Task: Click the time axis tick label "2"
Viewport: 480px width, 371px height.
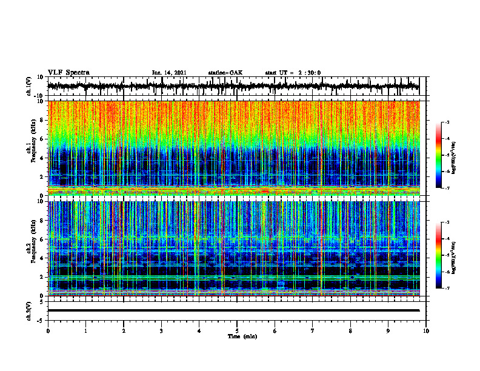Action: (124, 331)
